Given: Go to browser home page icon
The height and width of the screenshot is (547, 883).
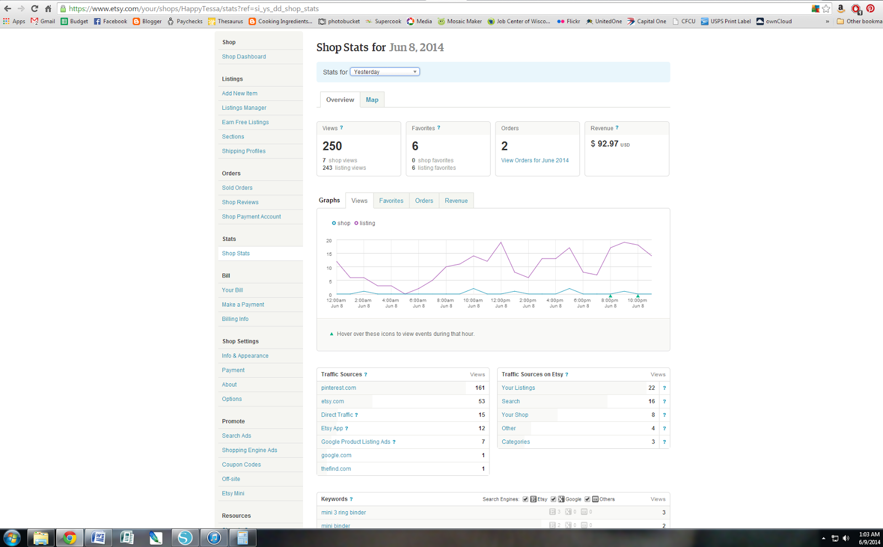Looking at the screenshot, I should click(48, 8).
